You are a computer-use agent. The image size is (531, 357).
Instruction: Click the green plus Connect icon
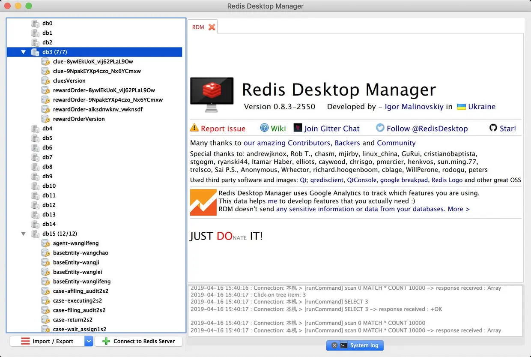(x=106, y=341)
